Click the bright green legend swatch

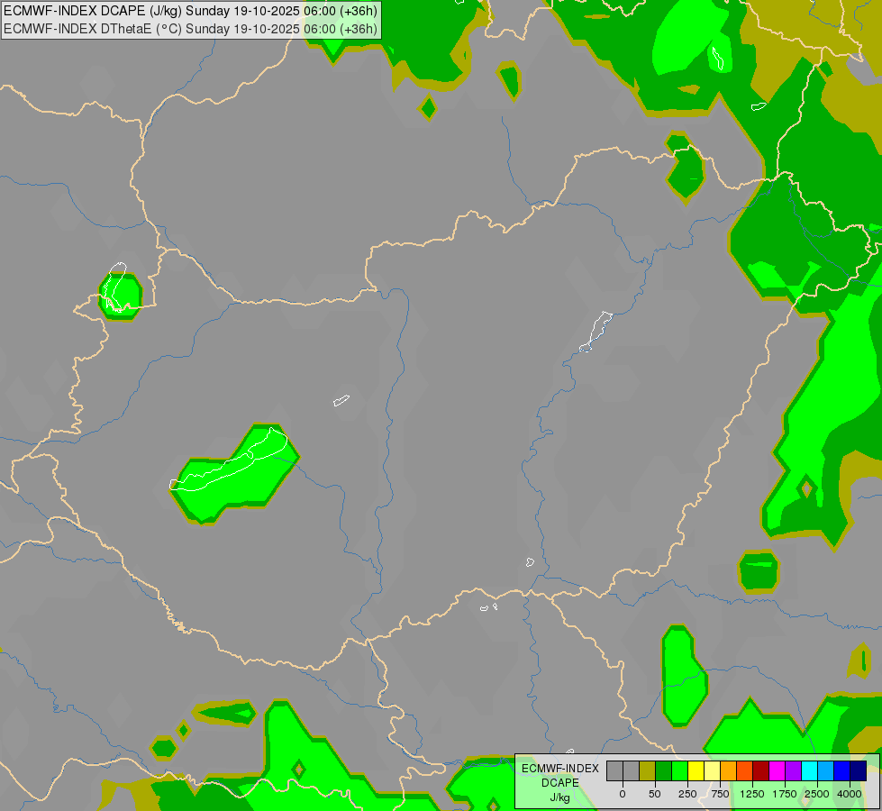pos(679,771)
